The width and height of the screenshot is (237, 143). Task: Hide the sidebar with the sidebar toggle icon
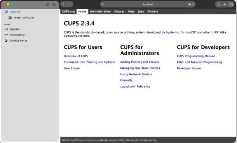pos(54,4)
